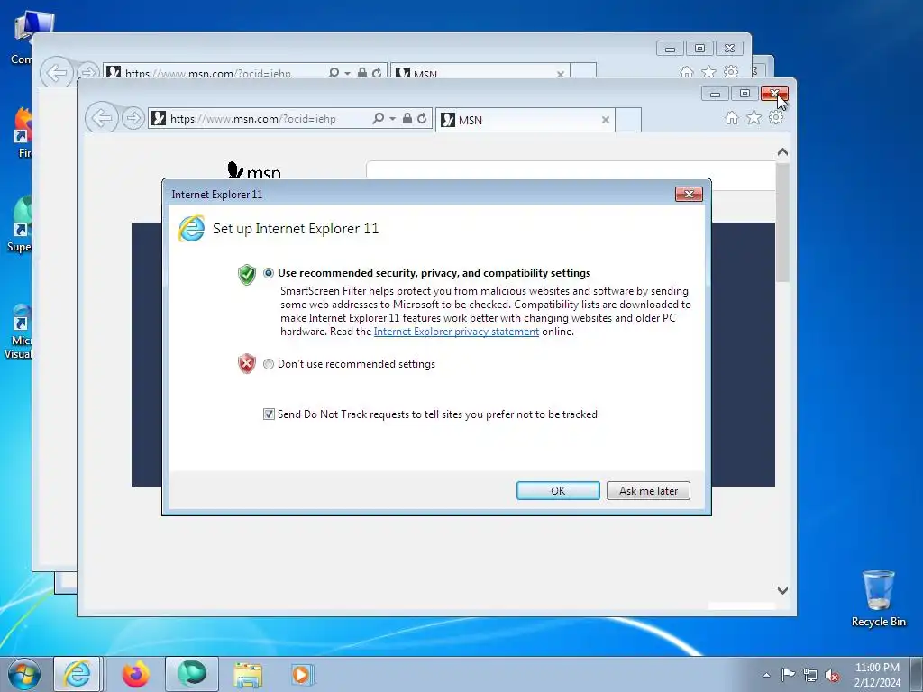This screenshot has height=692, width=923.
Task: Open the Internet Explorer privacy statement link
Action: 456,332
